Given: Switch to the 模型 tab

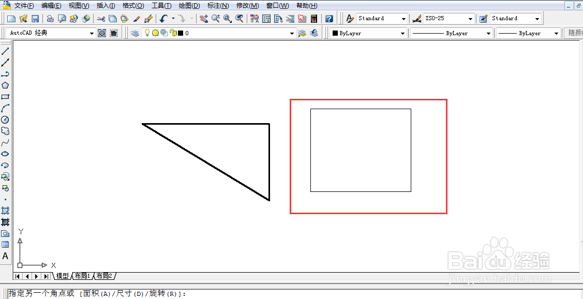Looking at the screenshot, I should click(x=63, y=276).
